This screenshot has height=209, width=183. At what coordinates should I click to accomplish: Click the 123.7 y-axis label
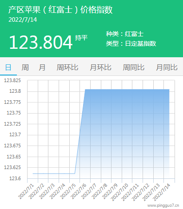15,134
